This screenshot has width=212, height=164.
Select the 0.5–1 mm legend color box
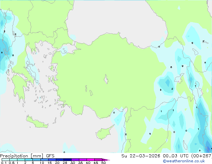13,160
